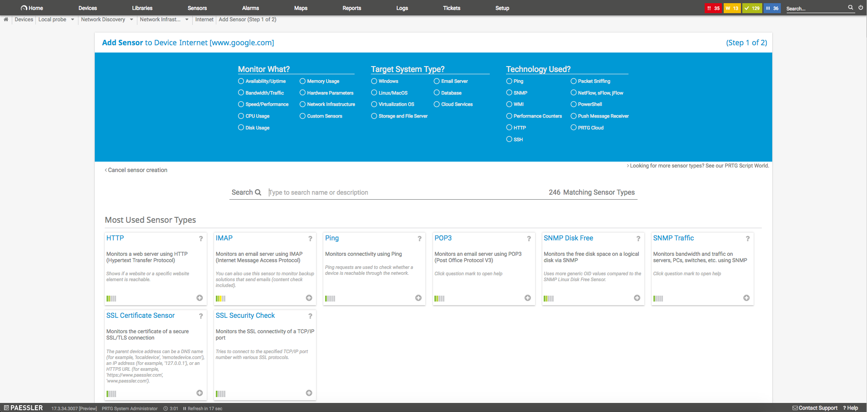The image size is (867, 412).
Task: Click the home icon in the breadcrumb
Action: pos(6,19)
